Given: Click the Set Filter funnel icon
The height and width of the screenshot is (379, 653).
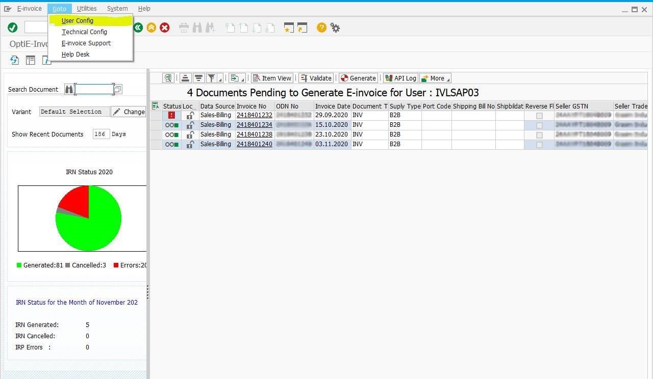Looking at the screenshot, I should (x=211, y=78).
